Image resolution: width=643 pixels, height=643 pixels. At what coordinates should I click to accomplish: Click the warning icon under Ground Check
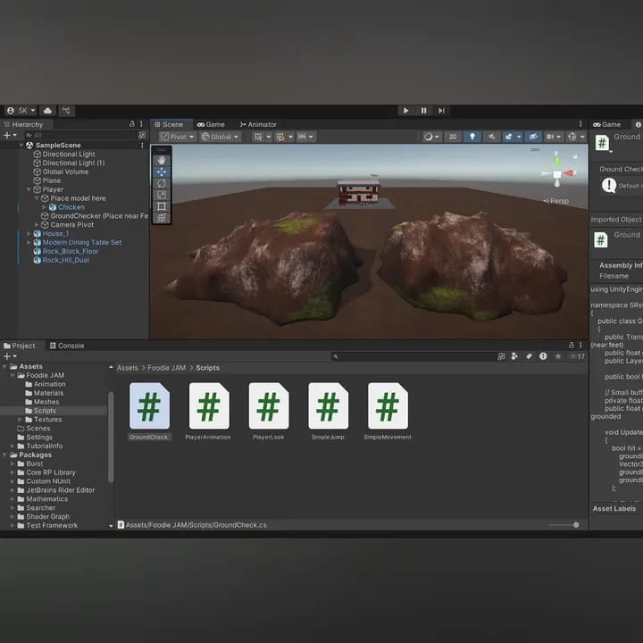(608, 186)
